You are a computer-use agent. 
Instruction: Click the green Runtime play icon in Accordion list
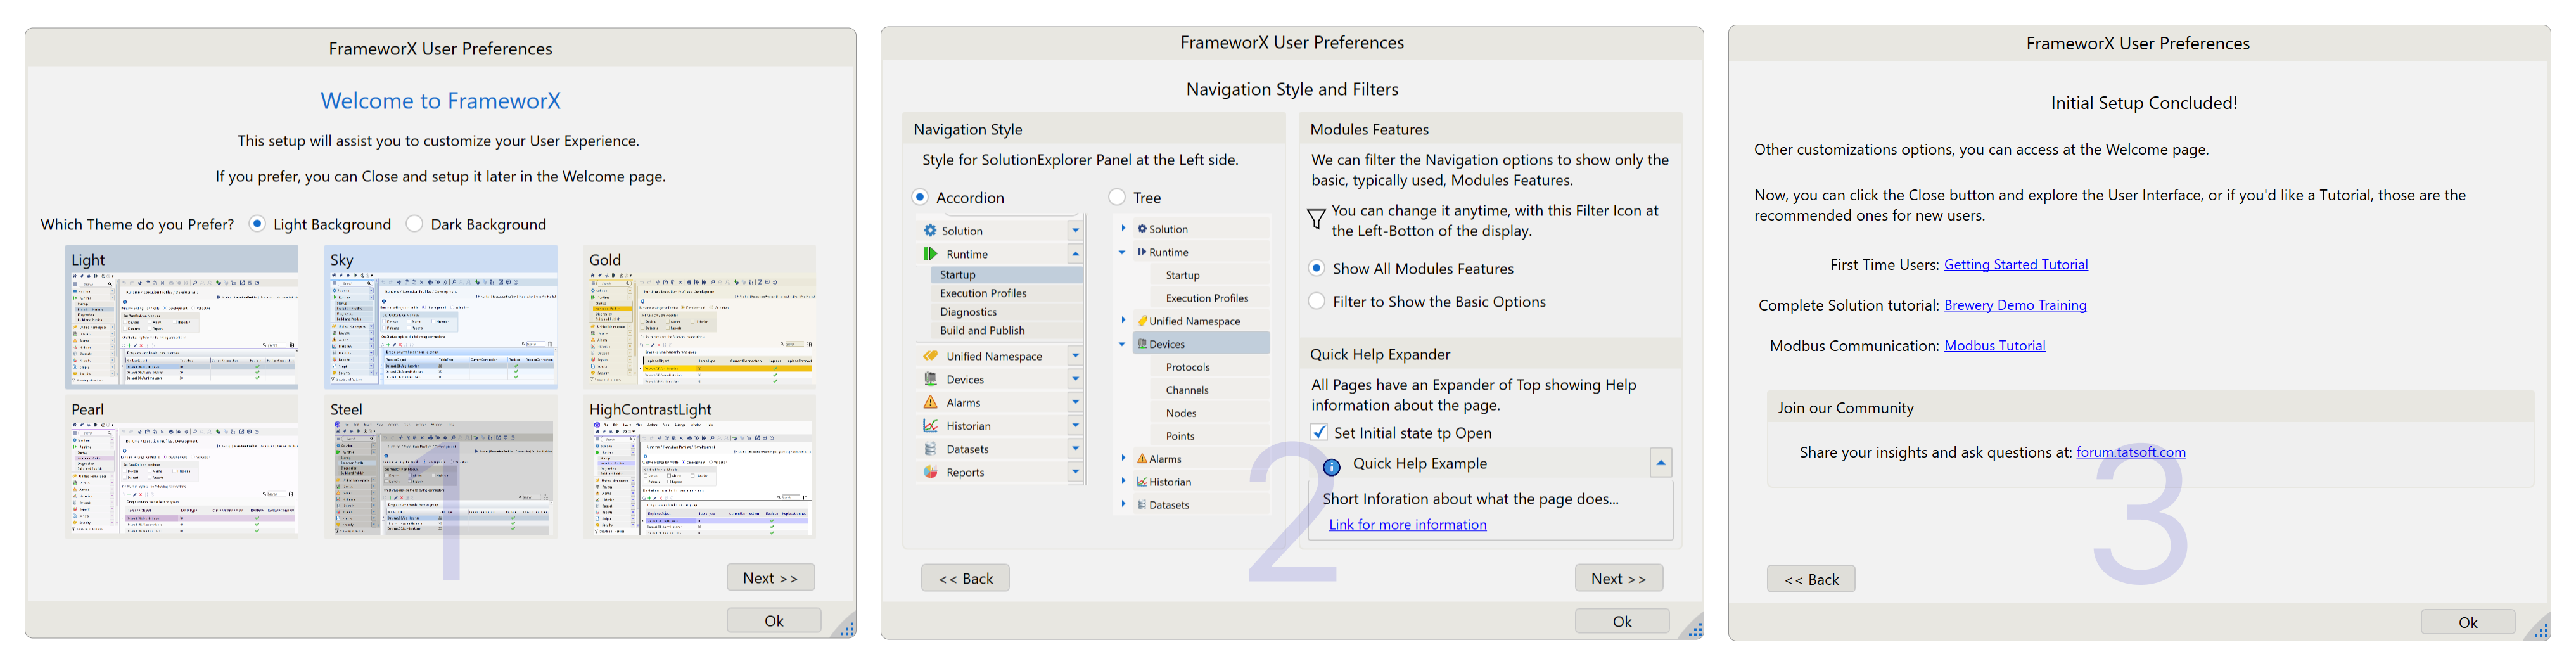click(930, 254)
